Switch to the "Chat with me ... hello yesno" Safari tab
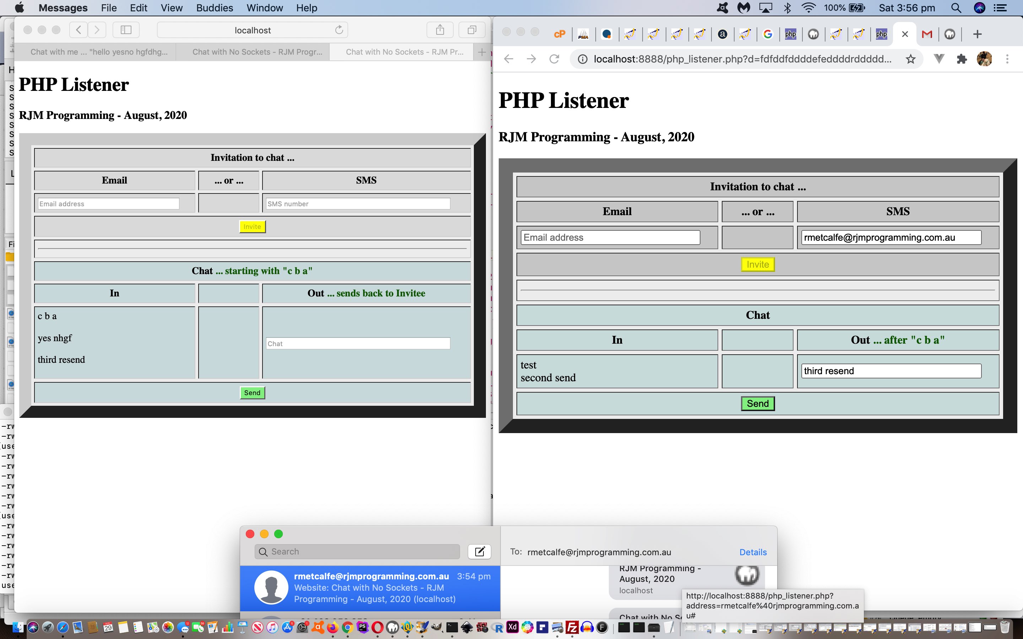 coord(99,52)
